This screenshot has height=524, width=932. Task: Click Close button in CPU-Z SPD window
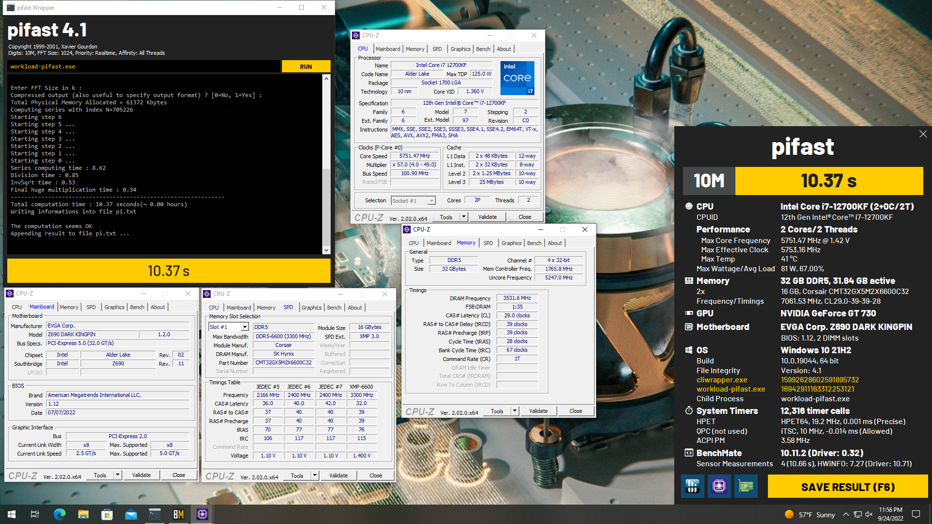point(376,475)
